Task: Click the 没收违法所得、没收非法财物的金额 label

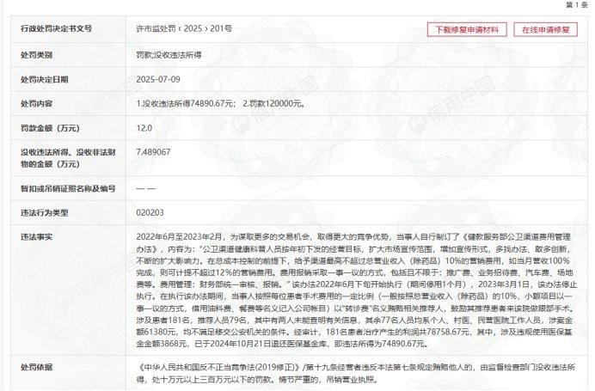Action: 68,158
